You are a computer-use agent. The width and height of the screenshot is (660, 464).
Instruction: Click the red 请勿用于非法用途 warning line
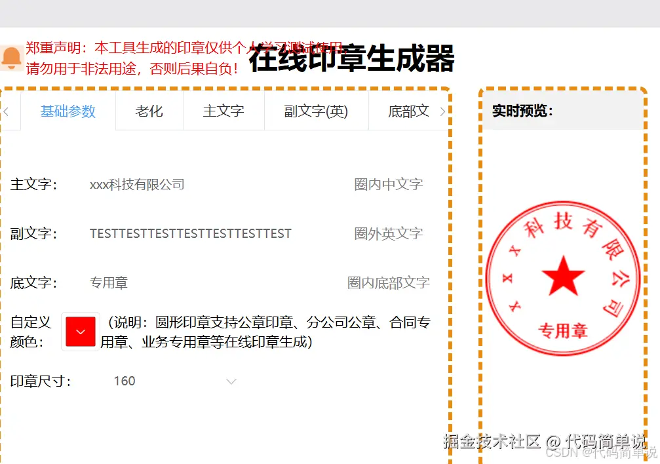pyautogui.click(x=132, y=68)
